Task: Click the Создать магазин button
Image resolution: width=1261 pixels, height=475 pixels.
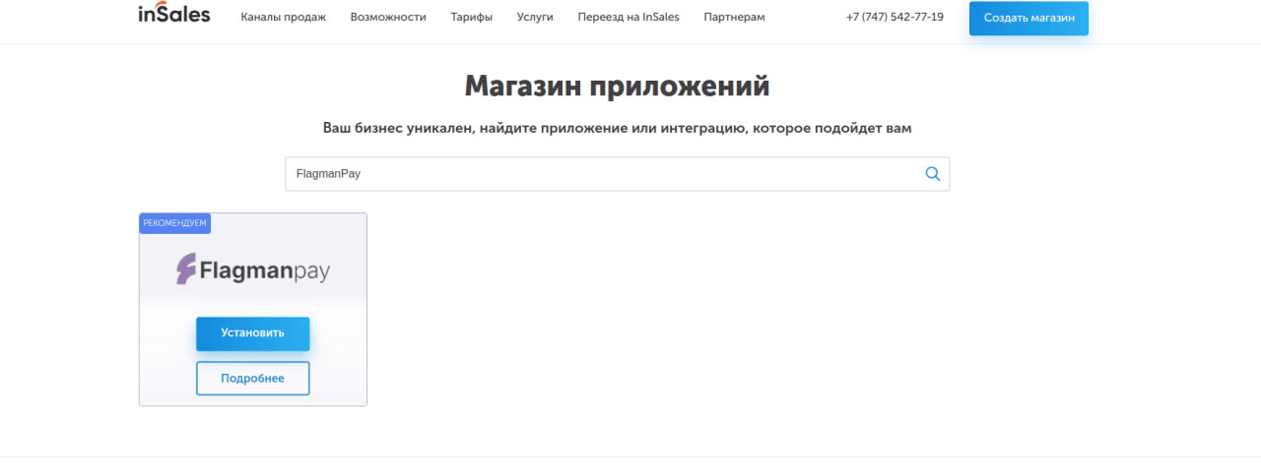Action: 1029,18
